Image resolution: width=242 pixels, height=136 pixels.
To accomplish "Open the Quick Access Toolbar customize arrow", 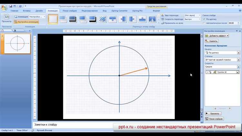I will coord(25,6).
